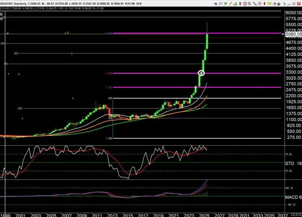Click the 2013 year label on time axis
Image resolution: width=302 pixels, height=217 pixels.
(x=113, y=215)
